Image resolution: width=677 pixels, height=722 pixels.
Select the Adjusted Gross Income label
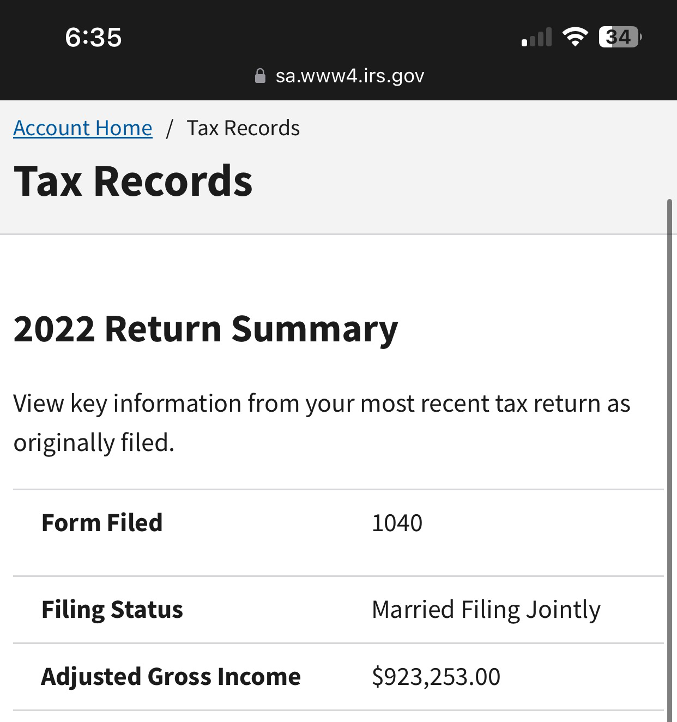[171, 677]
